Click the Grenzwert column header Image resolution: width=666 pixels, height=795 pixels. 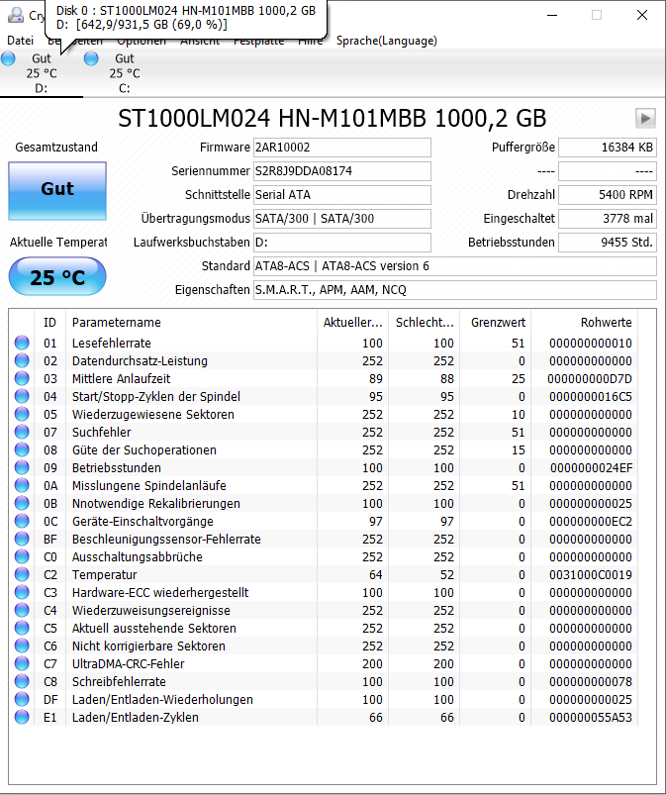(496, 323)
